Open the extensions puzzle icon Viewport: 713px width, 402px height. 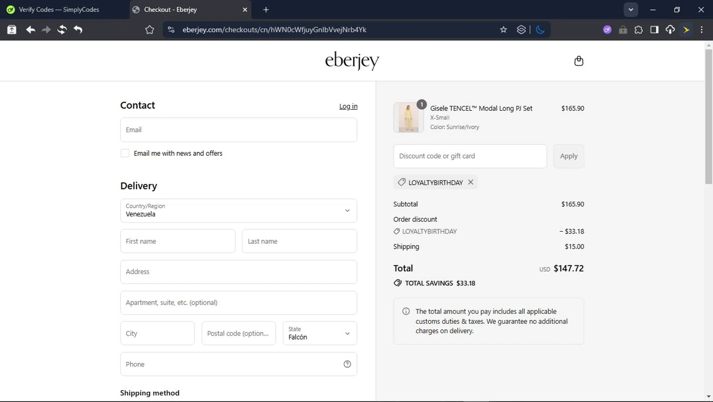638,29
